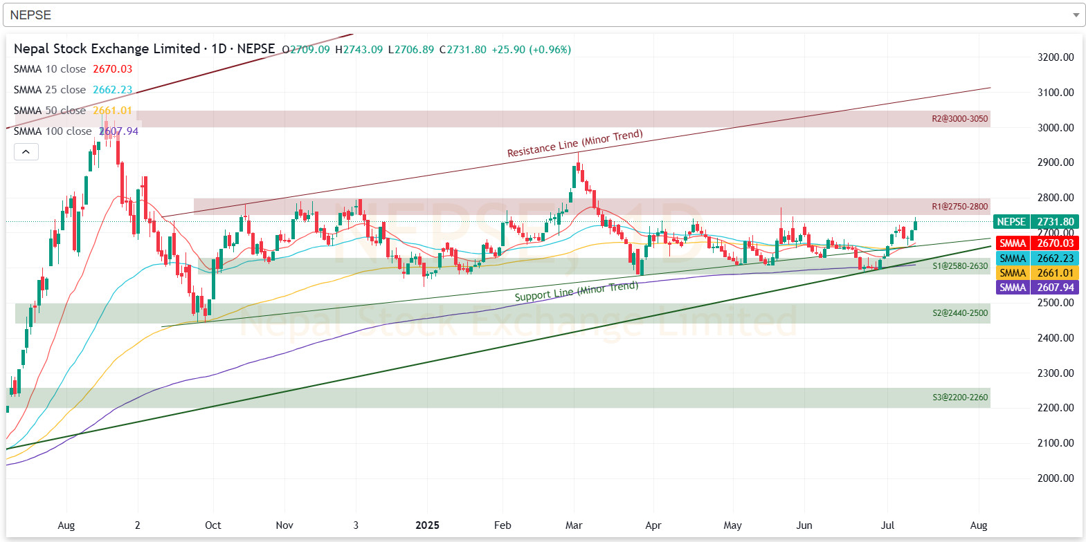Viewport: 1086px width, 542px height.
Task: Click the 2000.00 price axis label
Action: [x=1056, y=478]
